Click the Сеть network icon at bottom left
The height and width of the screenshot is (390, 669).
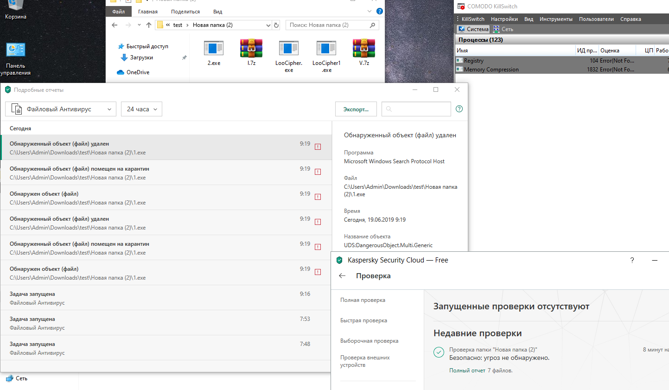click(10, 378)
